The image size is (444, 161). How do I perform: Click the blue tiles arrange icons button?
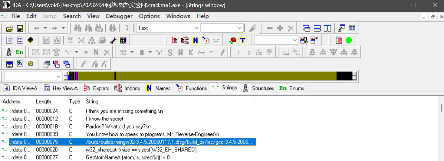[352, 28]
